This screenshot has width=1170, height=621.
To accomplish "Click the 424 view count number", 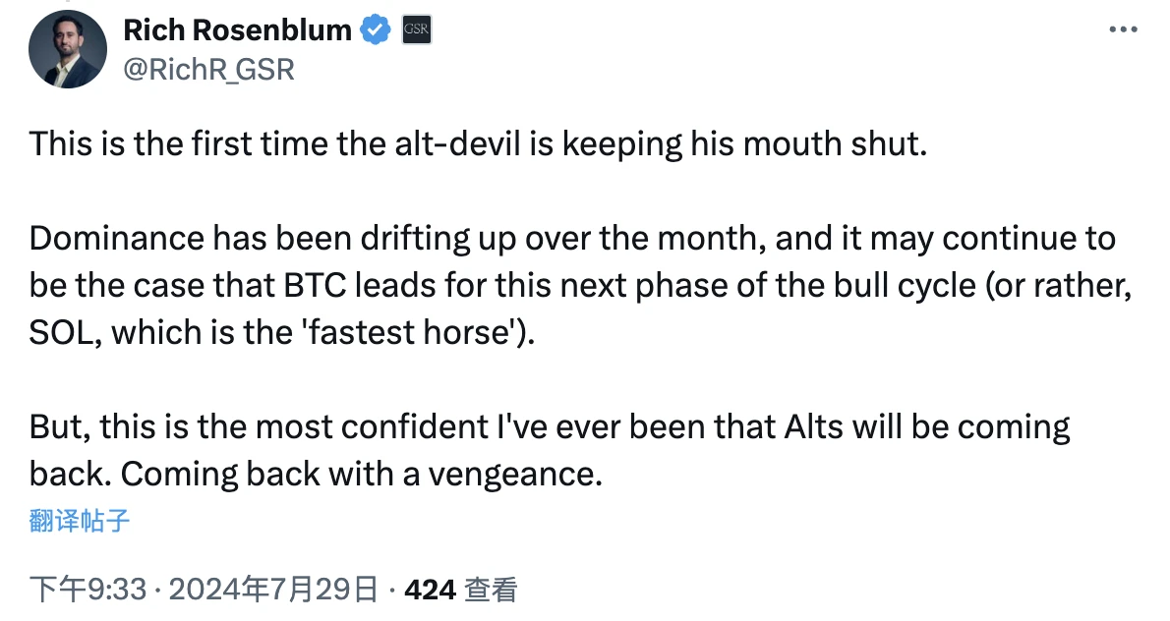I will [x=430, y=590].
